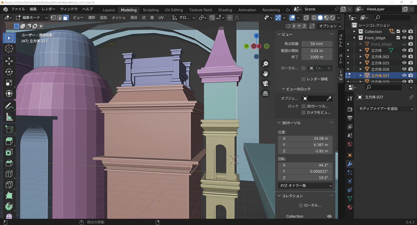Open the オプション dropdown
This screenshot has height=225, width=417.
point(330,26)
